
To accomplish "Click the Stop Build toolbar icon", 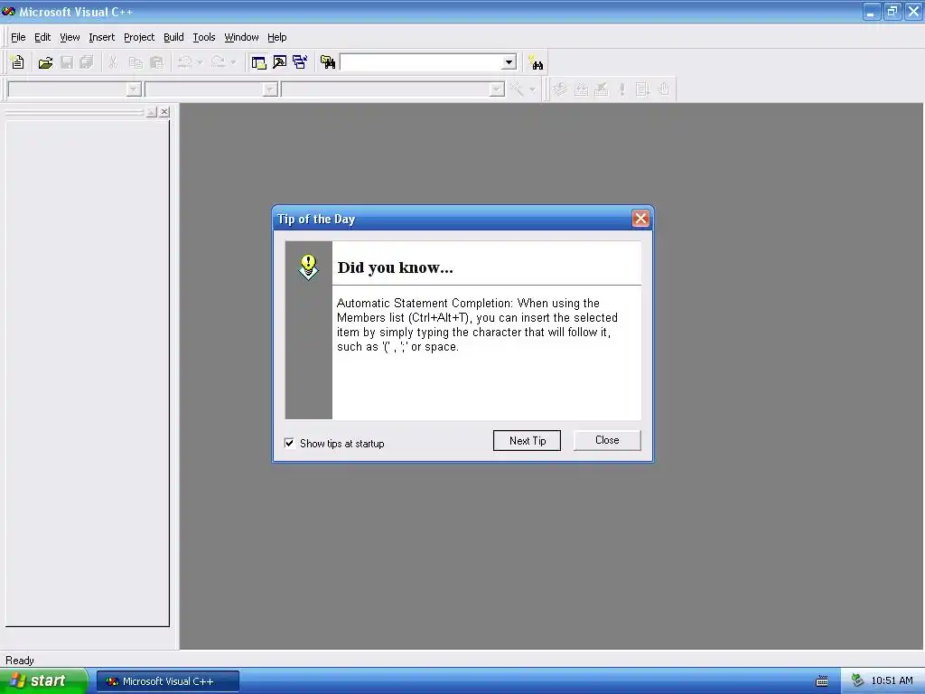I will tap(601, 89).
